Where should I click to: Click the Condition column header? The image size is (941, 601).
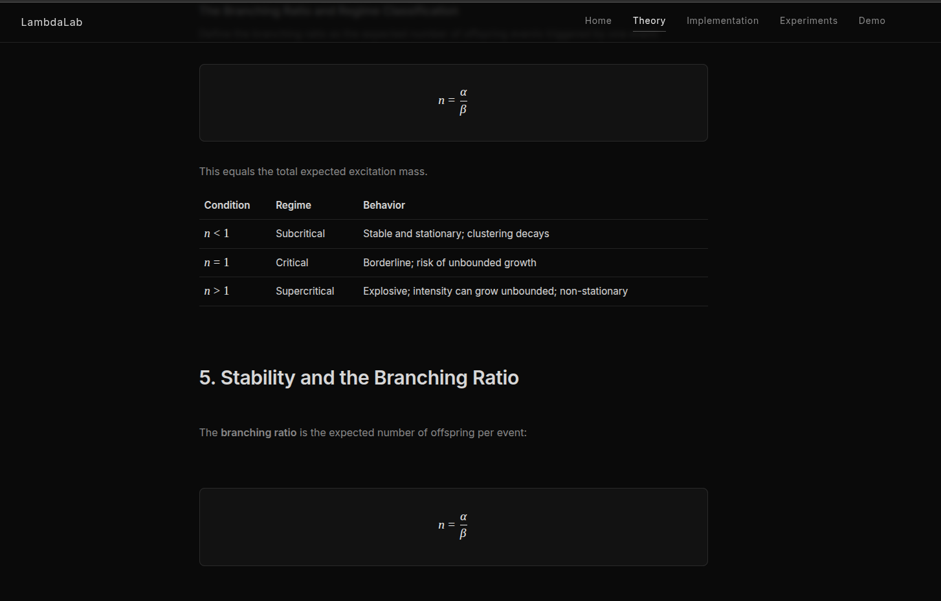[x=227, y=205]
